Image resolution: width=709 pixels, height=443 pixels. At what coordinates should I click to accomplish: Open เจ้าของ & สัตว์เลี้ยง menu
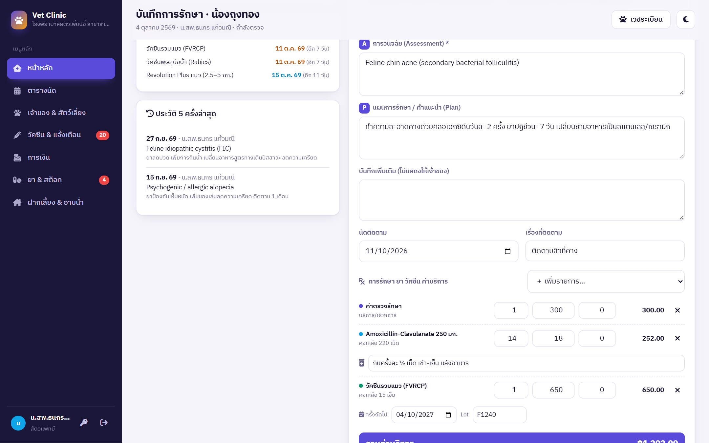61,113
